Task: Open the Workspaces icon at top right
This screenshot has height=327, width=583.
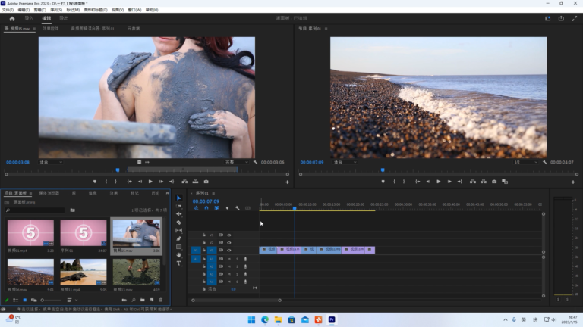Action: click(x=547, y=18)
